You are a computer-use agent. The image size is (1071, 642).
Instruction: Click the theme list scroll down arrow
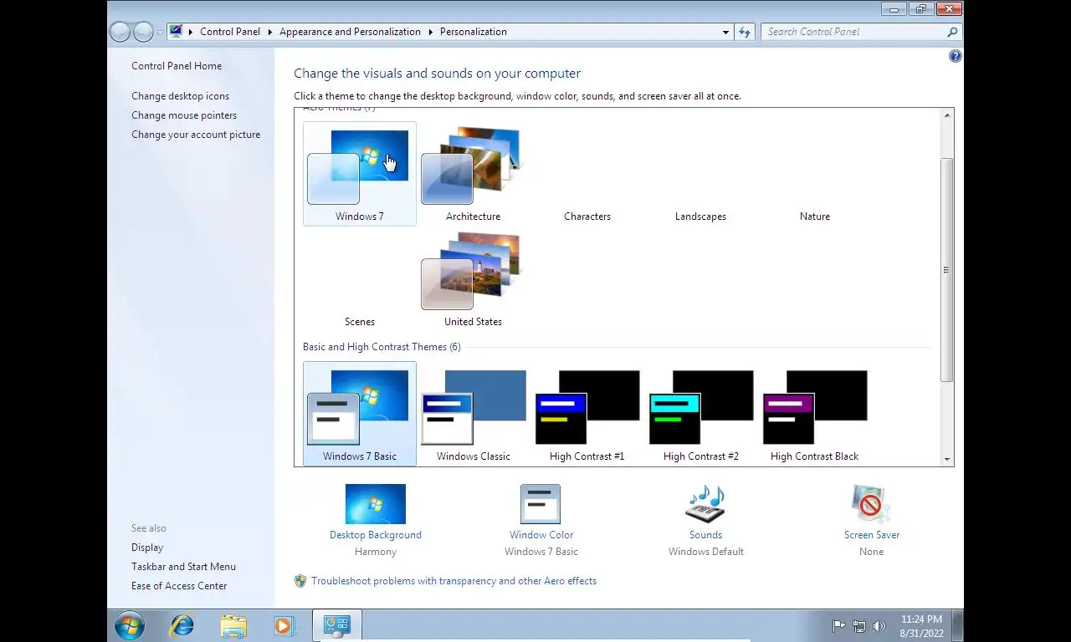947,459
